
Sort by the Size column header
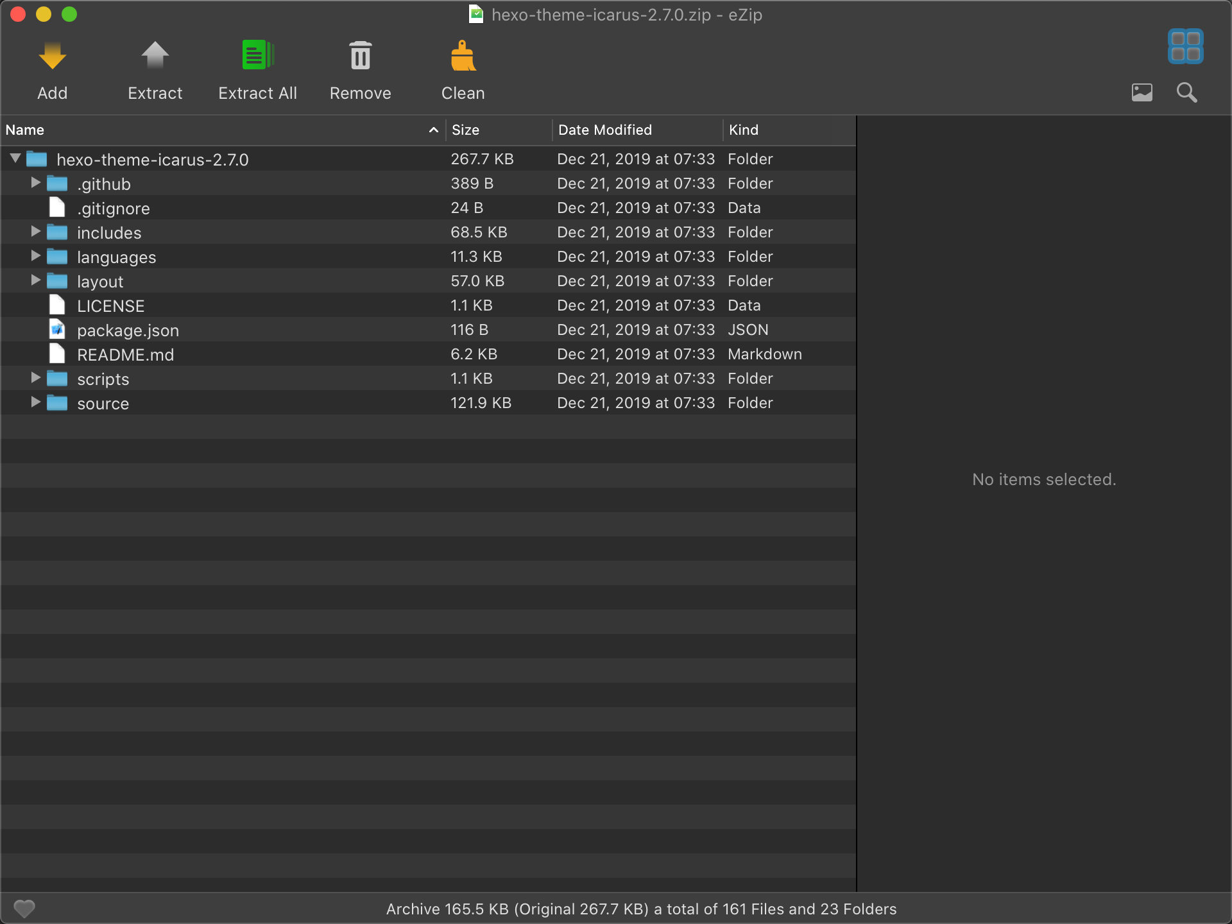pyautogui.click(x=499, y=130)
